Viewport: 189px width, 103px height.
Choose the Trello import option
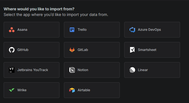[92, 30]
